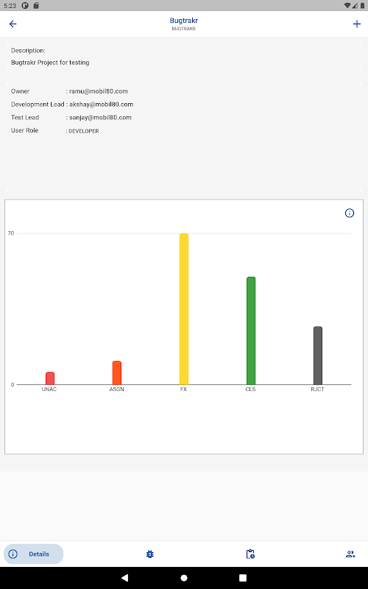Viewport: 368px width, 589px height.
Task: Open the team members tab icon
Action: 350,554
